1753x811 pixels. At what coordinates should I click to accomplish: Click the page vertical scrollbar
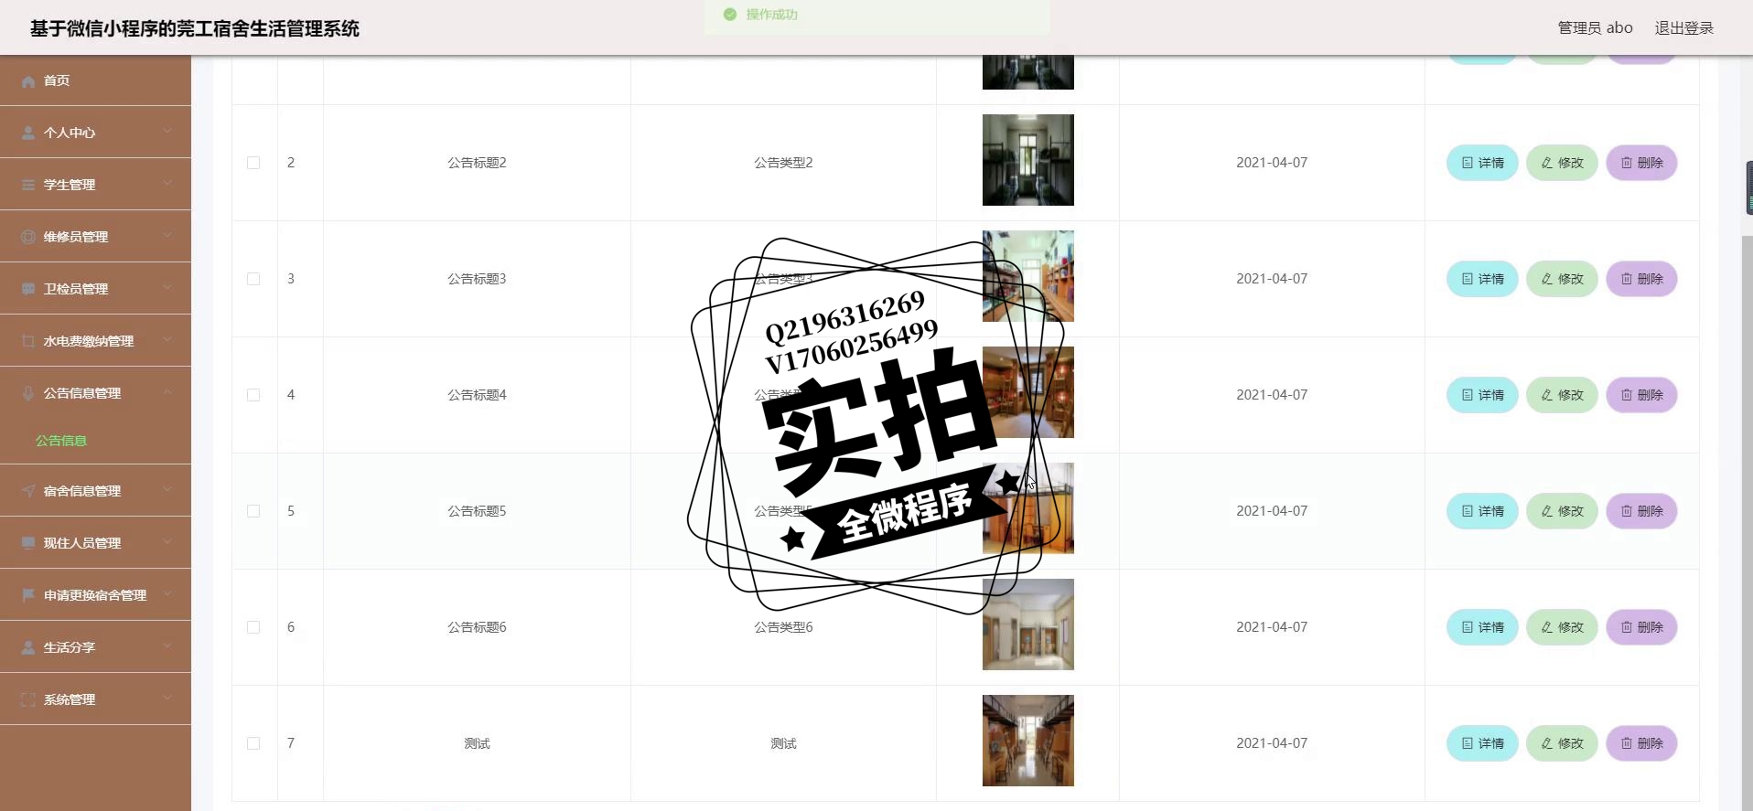pyautogui.click(x=1748, y=521)
